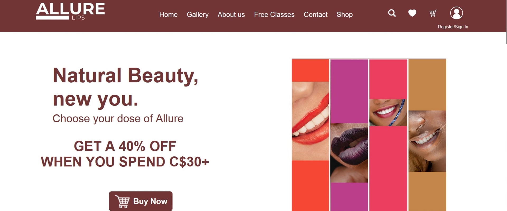
Task: Click the Buy Now button
Action: (141, 201)
